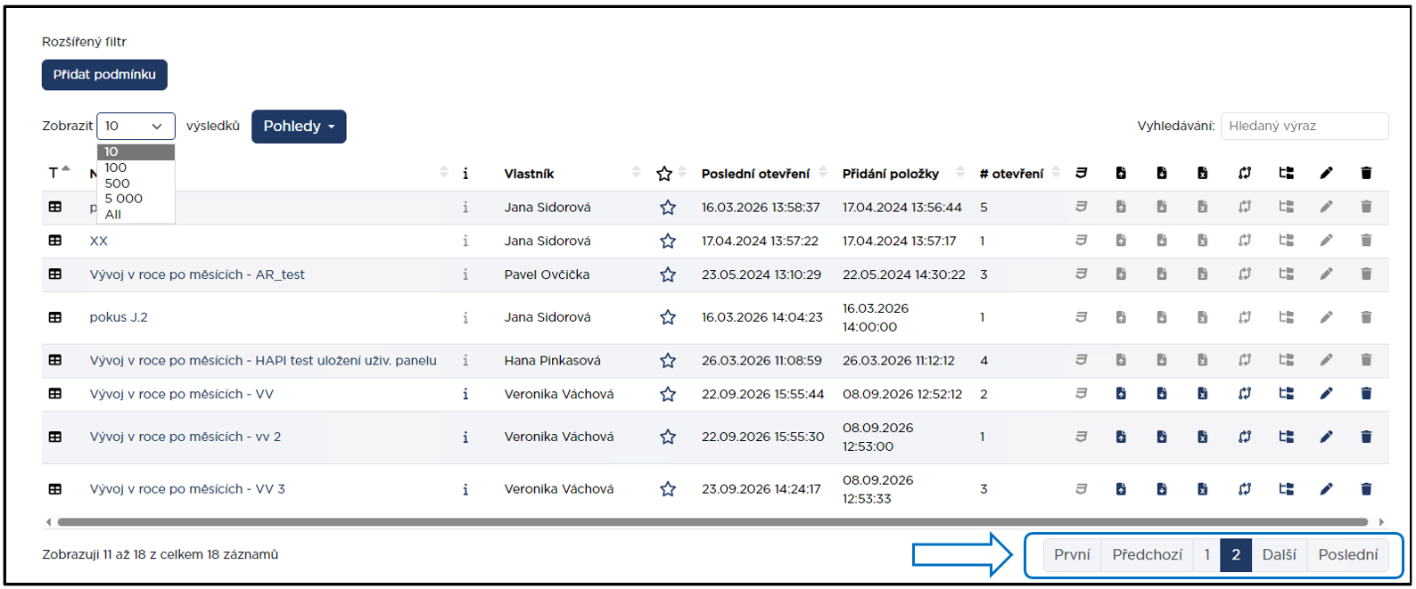
Task: Select the 5 000 option in the list
Action: [x=124, y=199]
